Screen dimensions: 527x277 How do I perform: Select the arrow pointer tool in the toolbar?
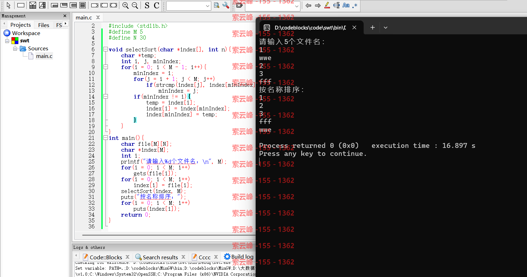tap(8, 5)
